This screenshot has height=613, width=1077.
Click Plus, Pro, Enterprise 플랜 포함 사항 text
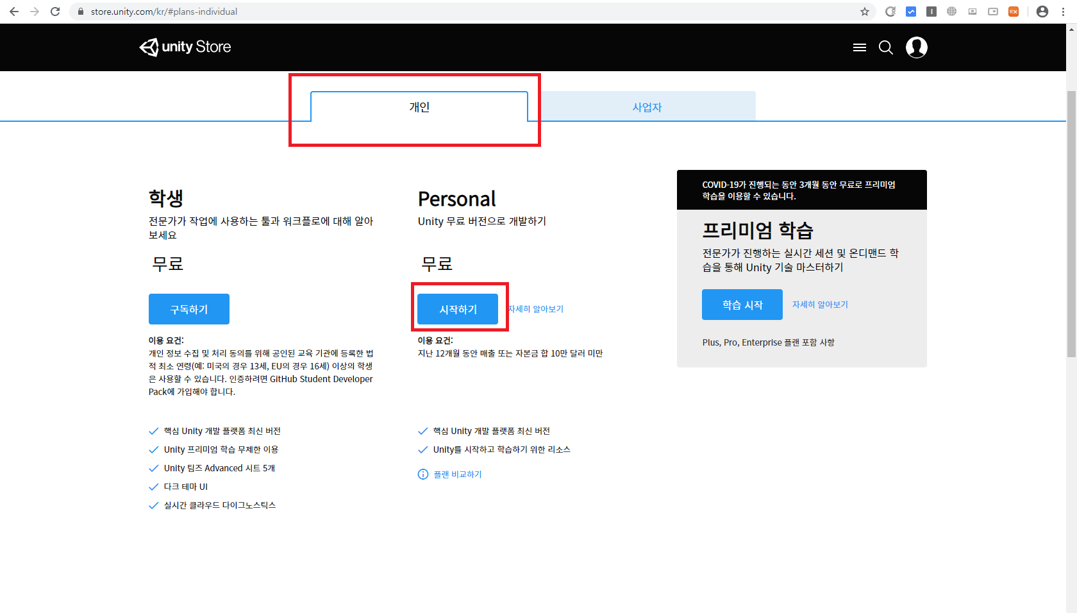tap(769, 342)
